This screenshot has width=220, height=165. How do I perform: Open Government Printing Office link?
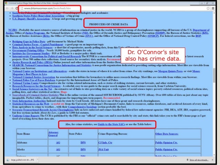click(28, 51)
